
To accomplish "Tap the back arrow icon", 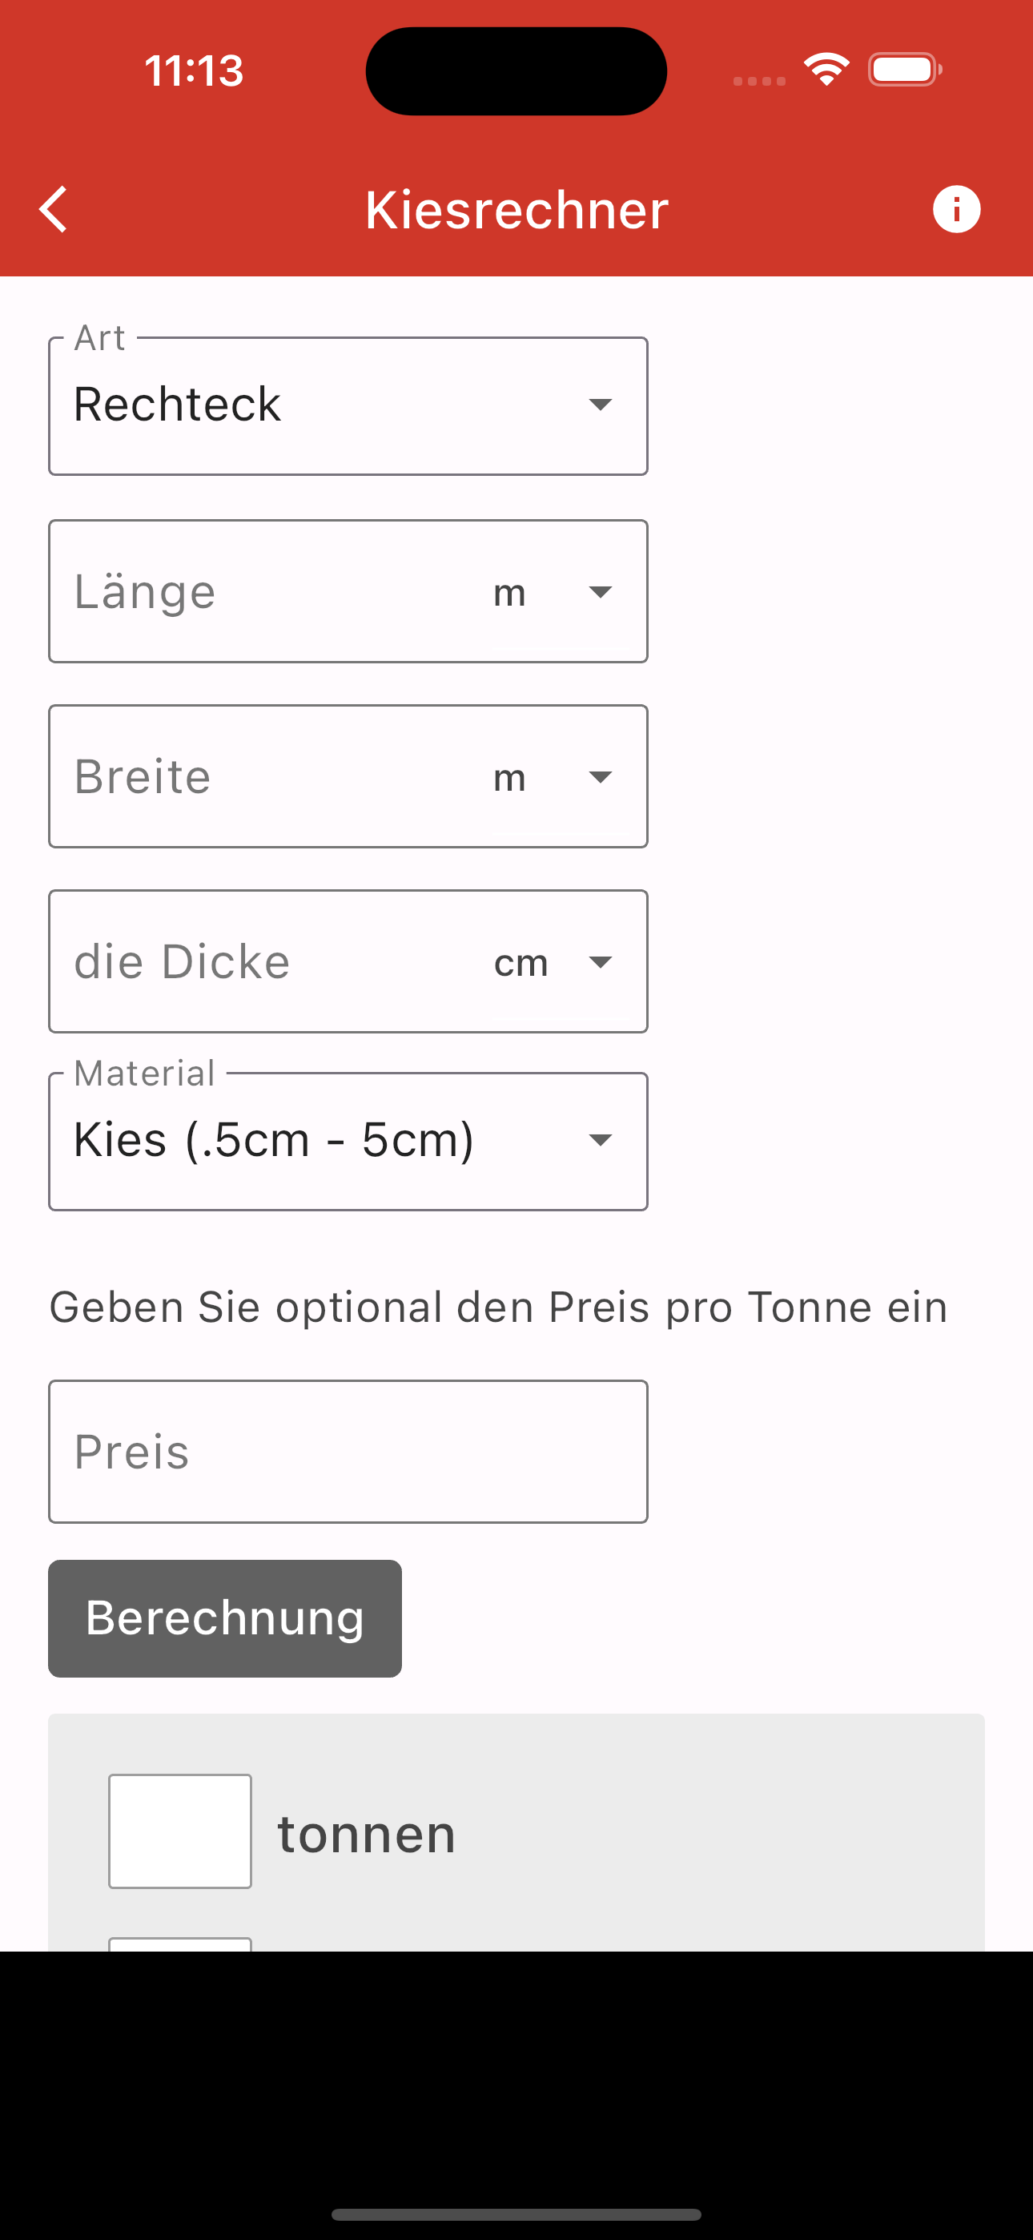I will coord(53,210).
